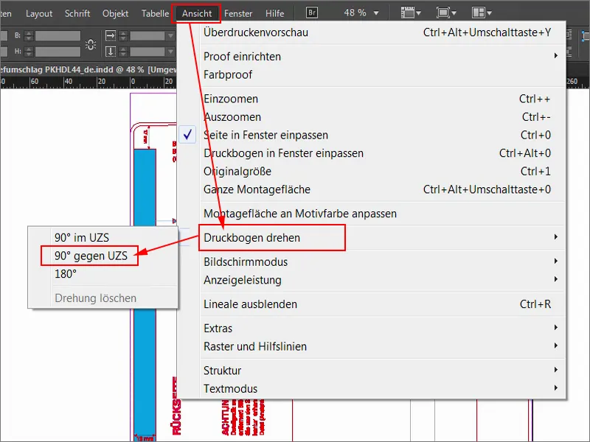This screenshot has width=590, height=442.
Task: Expand the Anzeigeleistung submenu
Action: tap(377, 280)
